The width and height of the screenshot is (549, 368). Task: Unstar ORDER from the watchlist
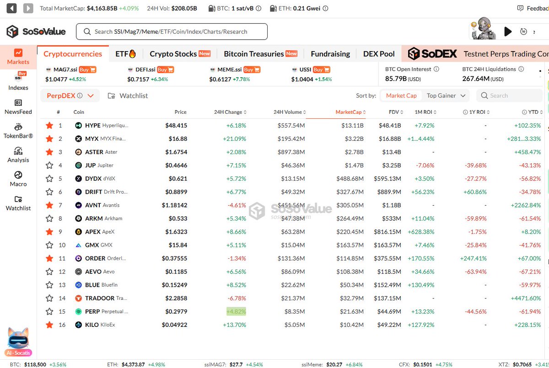(x=49, y=258)
